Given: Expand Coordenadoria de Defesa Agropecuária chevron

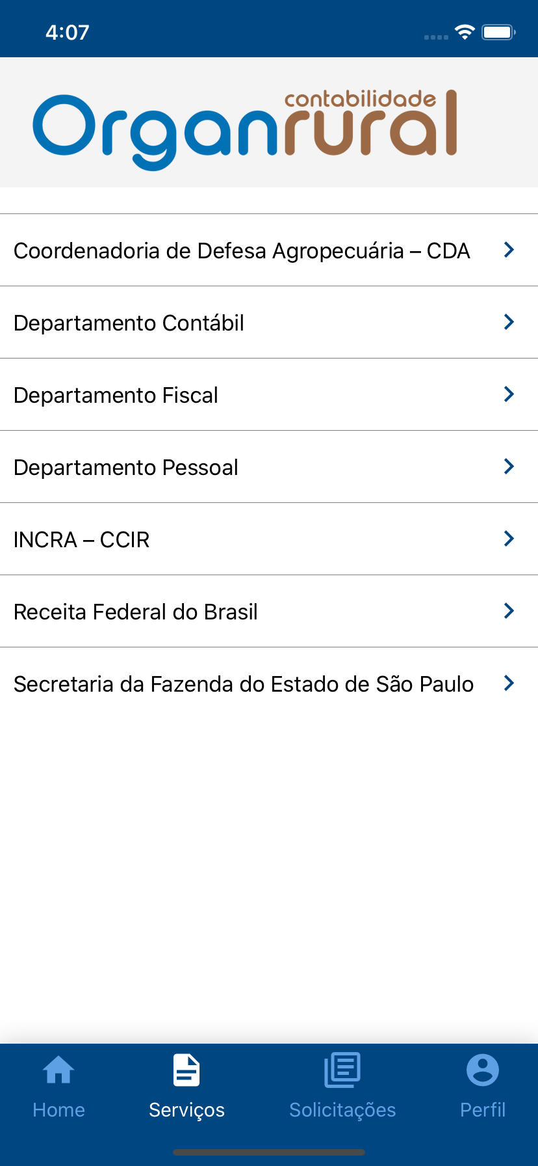Looking at the screenshot, I should point(509,250).
